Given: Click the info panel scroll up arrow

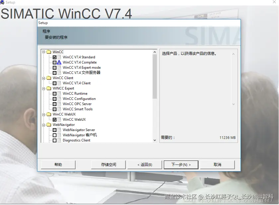Looking at the screenshot, I should pyautogui.click(x=234, y=54).
